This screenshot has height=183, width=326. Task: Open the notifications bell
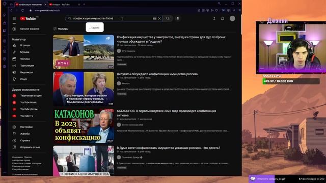tap(223, 18)
